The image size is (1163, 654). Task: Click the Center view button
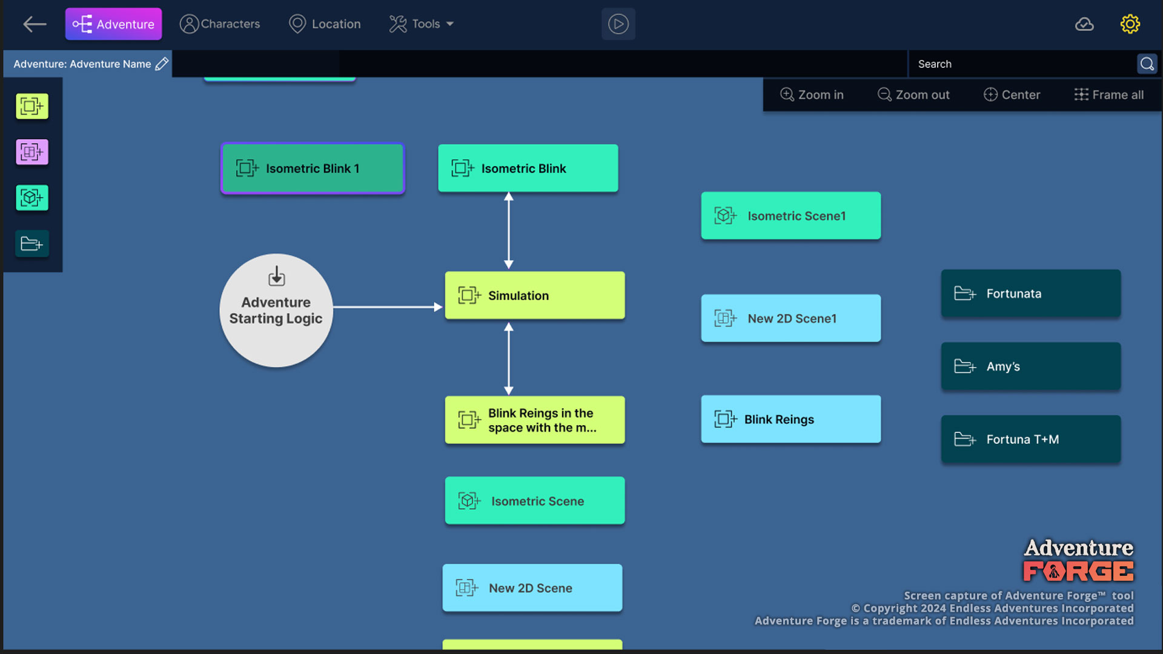(1012, 94)
